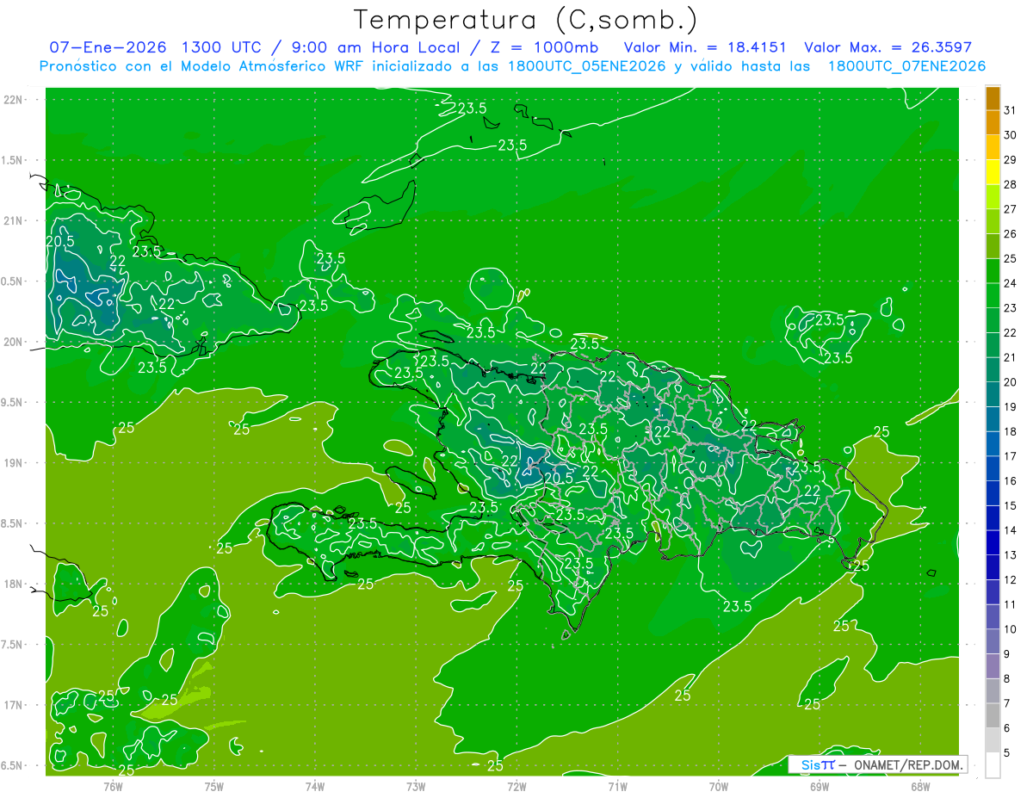Click the color scale label "25"
This screenshot has width=1033, height=798.
(1011, 258)
